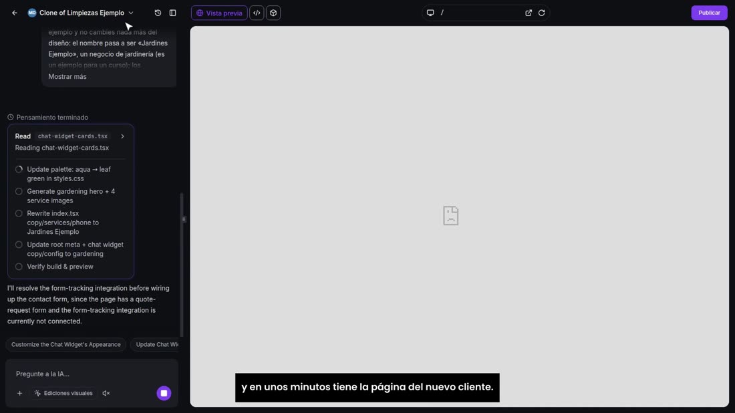Viewport: 735px width, 413px height.
Task: Go back with the left arrow icon
Action: pyautogui.click(x=15, y=13)
